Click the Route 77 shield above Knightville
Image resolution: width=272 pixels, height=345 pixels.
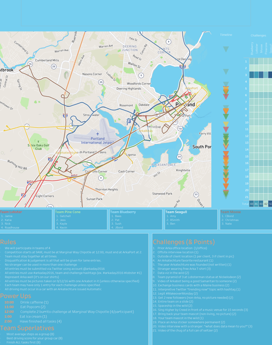point(179,157)
